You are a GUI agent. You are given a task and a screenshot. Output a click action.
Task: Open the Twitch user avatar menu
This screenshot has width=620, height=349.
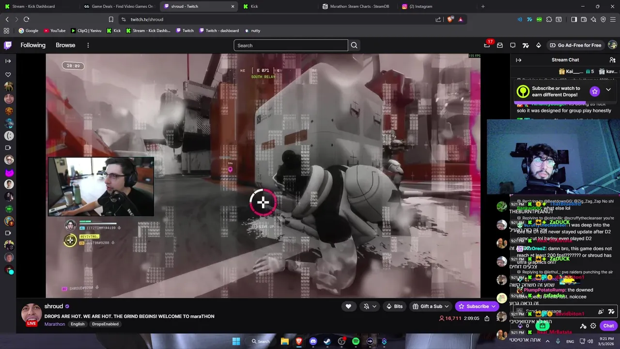click(612, 45)
